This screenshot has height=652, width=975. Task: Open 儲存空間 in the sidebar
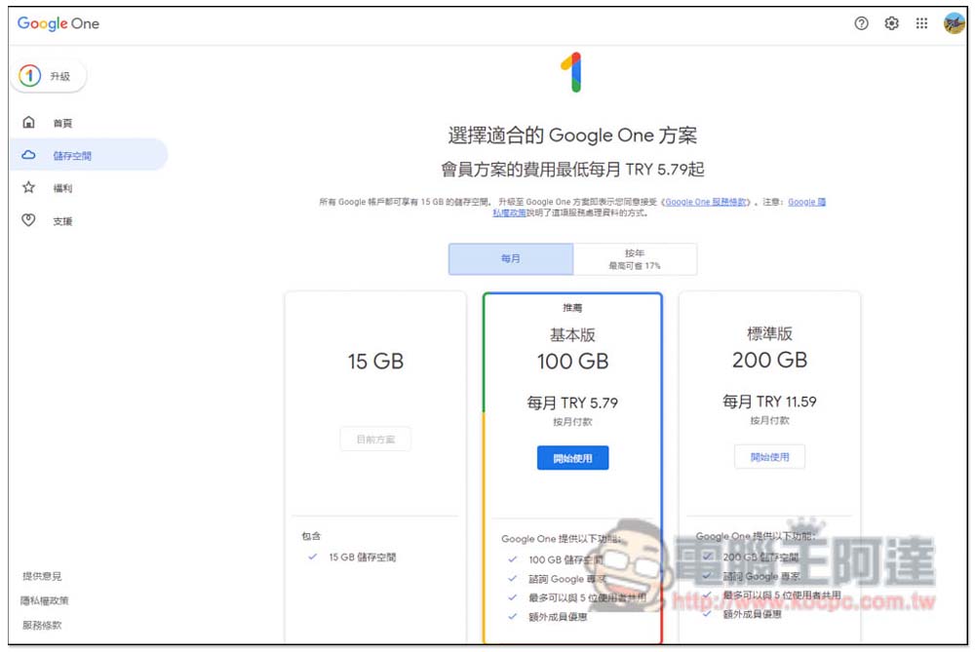pos(89,155)
